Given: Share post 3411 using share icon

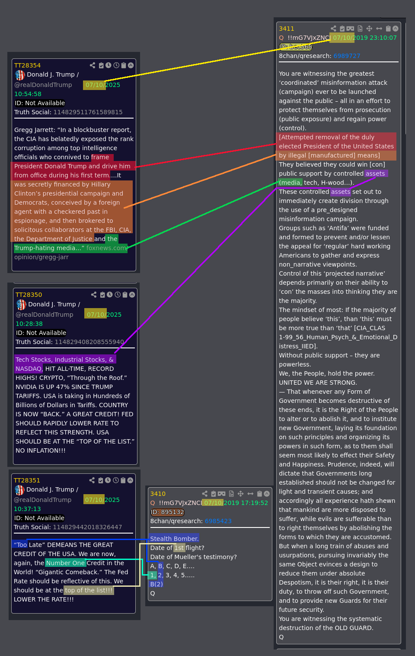Looking at the screenshot, I should pyautogui.click(x=333, y=29).
